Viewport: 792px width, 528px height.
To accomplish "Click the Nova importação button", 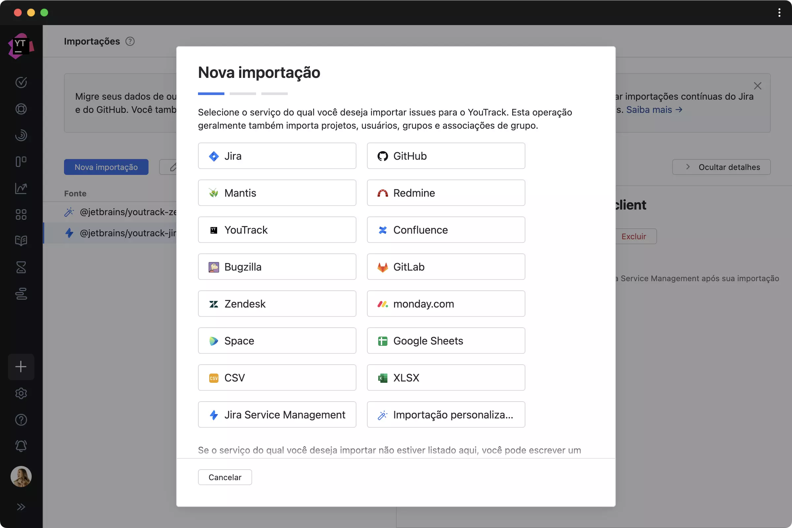I will [106, 167].
